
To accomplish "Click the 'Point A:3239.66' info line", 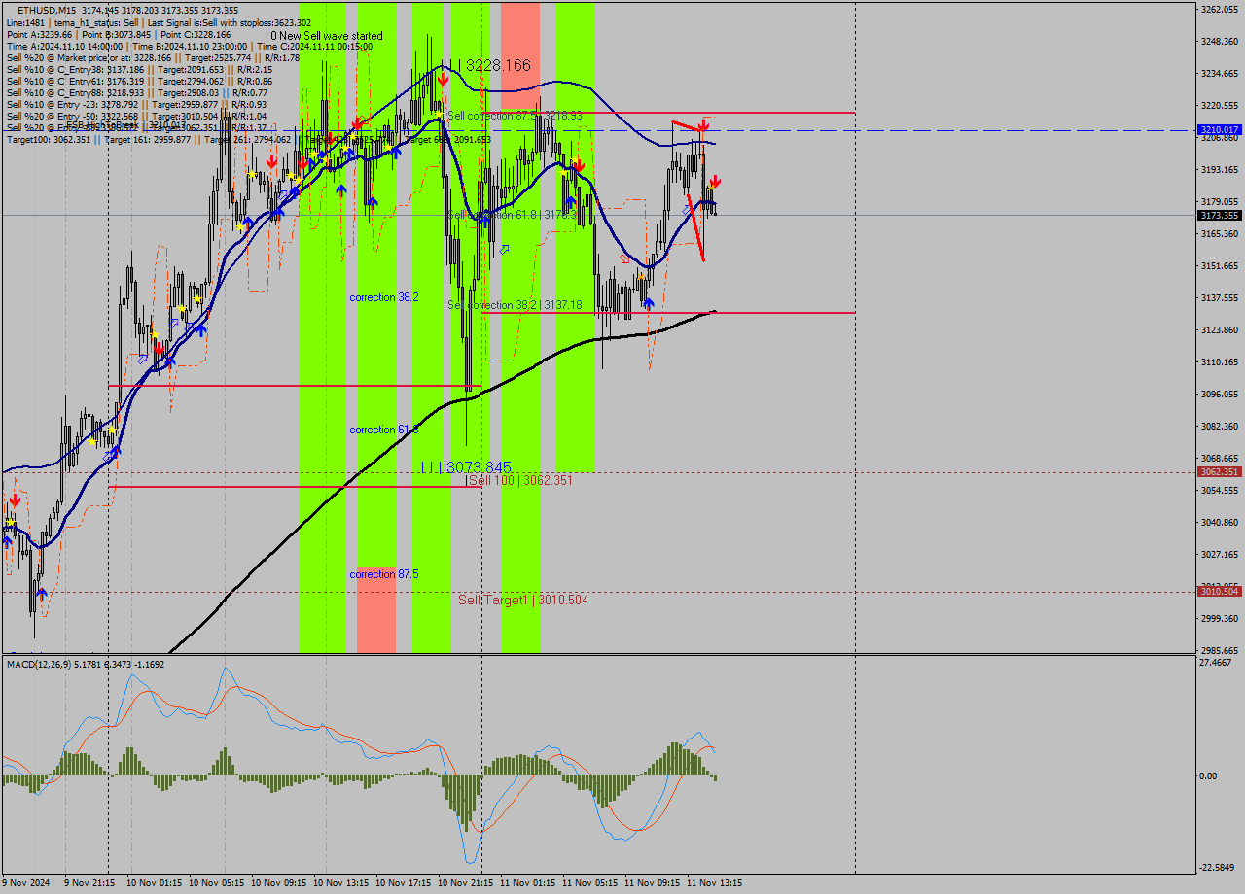I will pyautogui.click(x=119, y=34).
